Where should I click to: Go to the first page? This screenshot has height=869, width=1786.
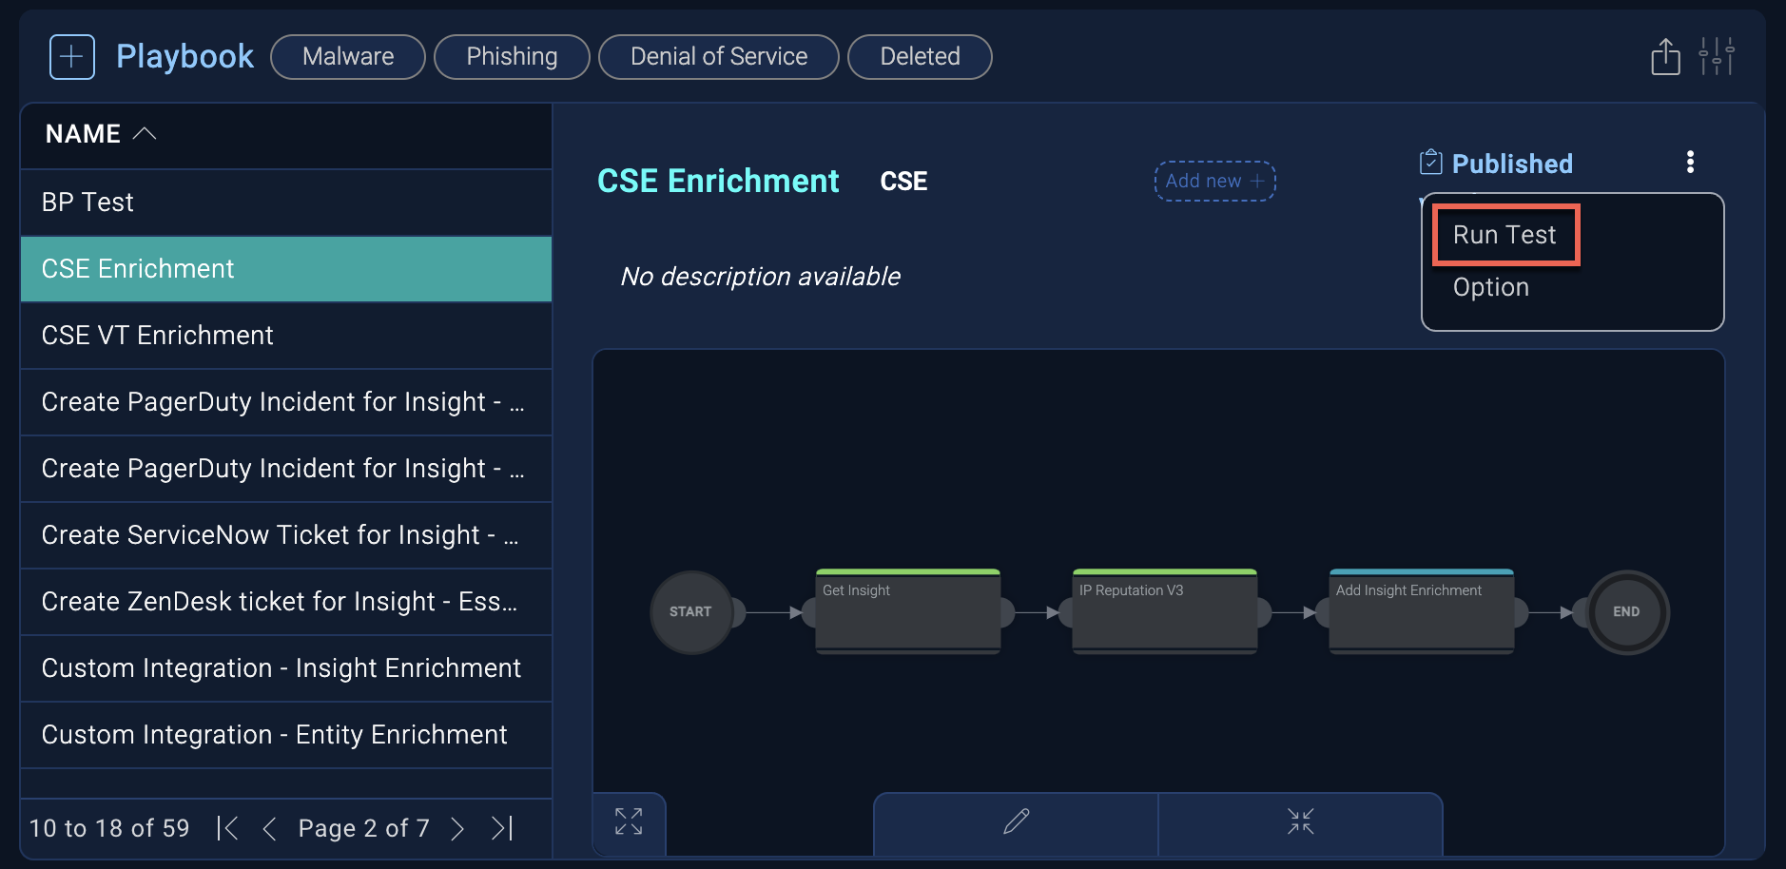tap(227, 828)
